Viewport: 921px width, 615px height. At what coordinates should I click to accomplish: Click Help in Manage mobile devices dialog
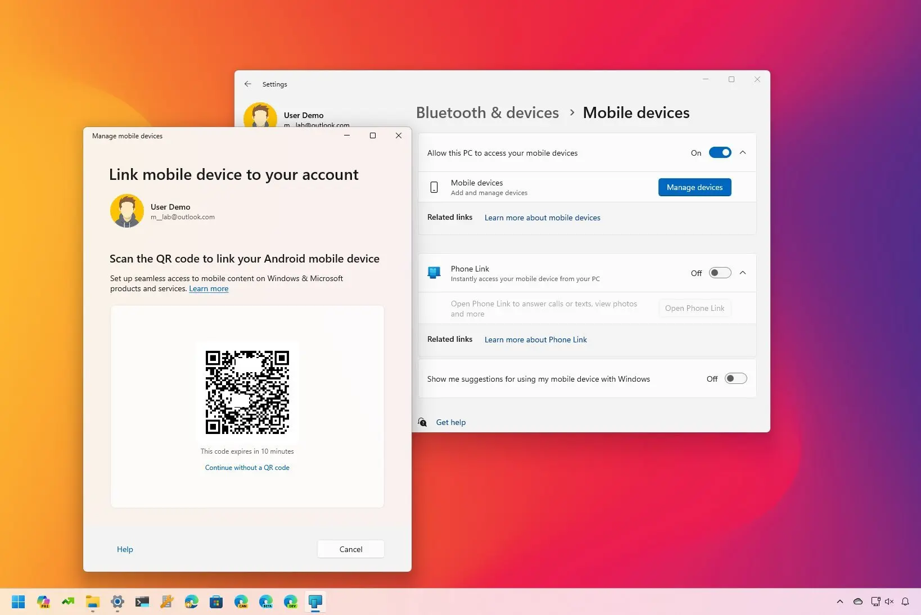click(x=125, y=549)
